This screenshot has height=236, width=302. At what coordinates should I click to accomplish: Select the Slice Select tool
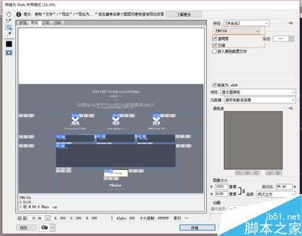pyautogui.click(x=8, y=20)
